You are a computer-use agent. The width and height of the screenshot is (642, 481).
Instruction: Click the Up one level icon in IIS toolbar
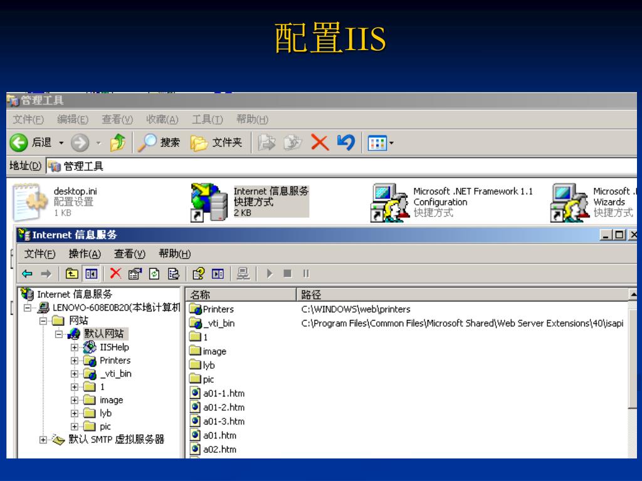(x=72, y=274)
